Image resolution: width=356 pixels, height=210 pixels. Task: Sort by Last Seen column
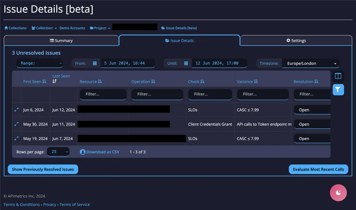[61, 78]
